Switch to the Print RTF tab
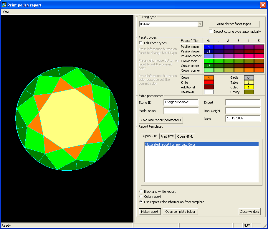268x229 pixels. tap(167, 136)
